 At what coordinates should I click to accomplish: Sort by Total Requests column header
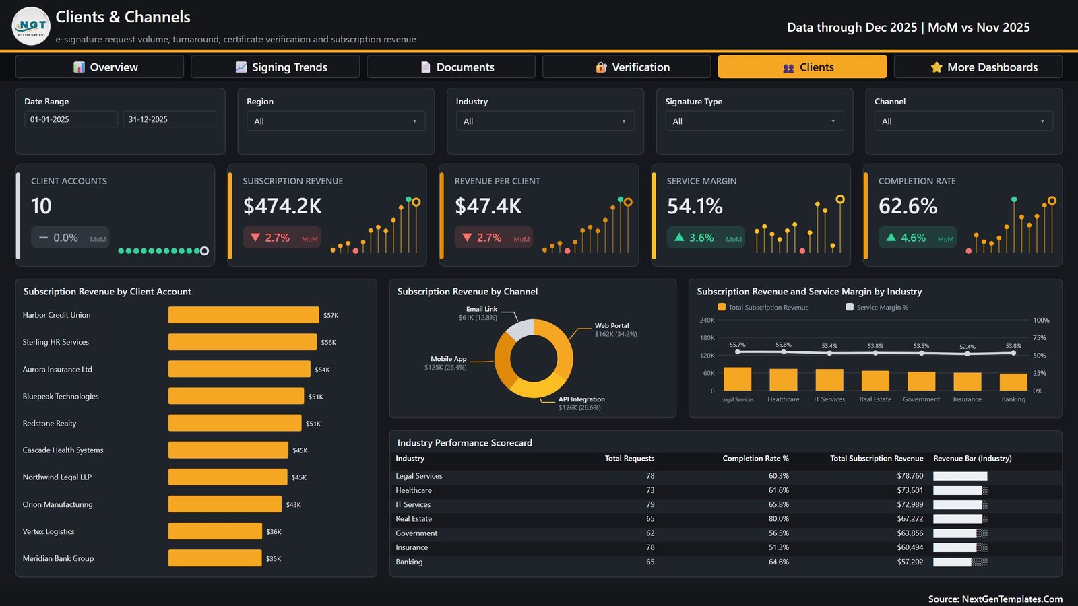click(629, 459)
